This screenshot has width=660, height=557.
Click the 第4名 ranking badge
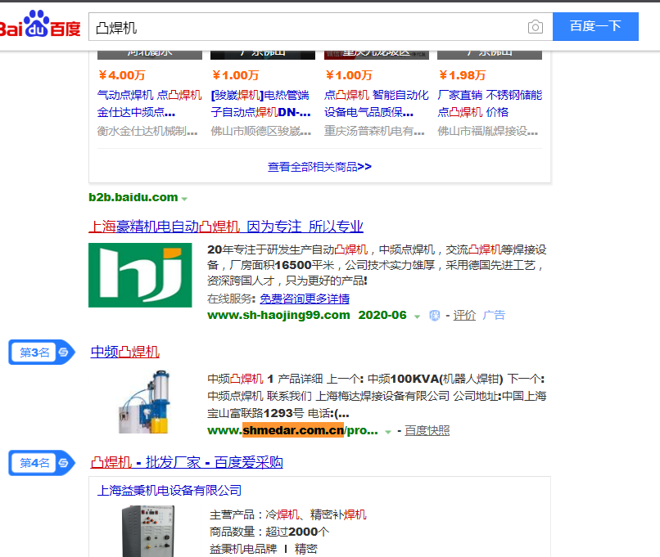(x=41, y=462)
